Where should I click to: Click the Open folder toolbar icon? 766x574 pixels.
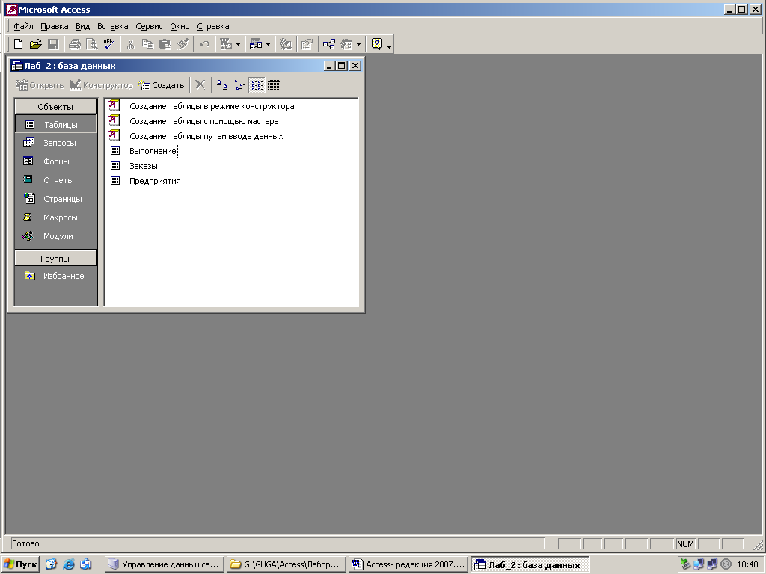point(35,44)
